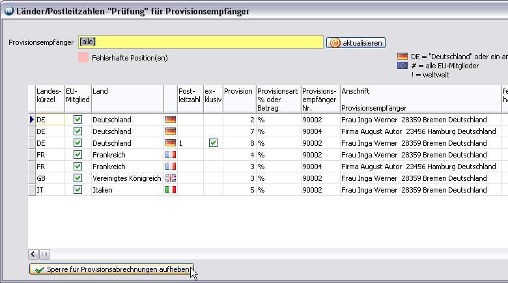
Task: Toggle EU-Mitglied checkbox for Vereinigtes Königreich
Action: click(78, 178)
